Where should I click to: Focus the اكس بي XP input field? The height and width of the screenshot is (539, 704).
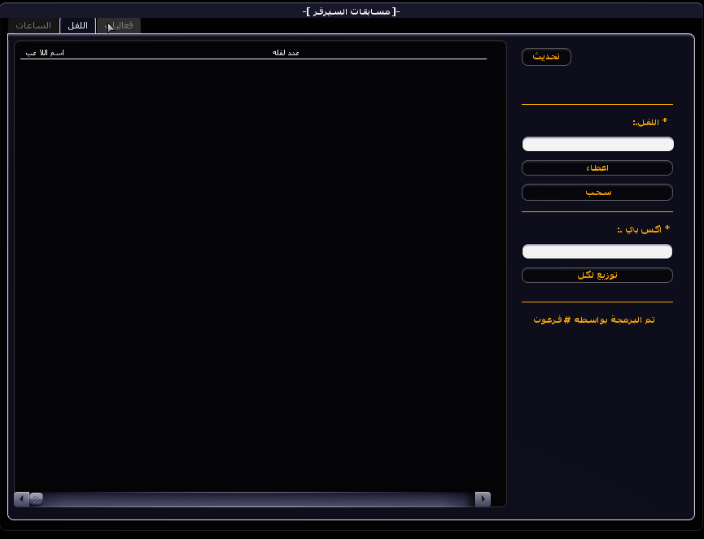597,252
